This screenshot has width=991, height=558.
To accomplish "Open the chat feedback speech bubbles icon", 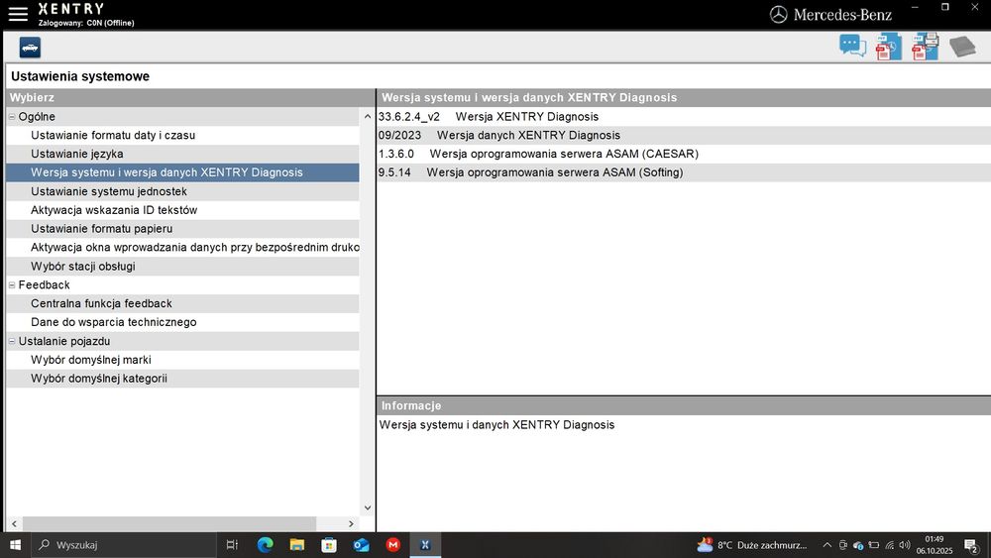I will tap(852, 47).
